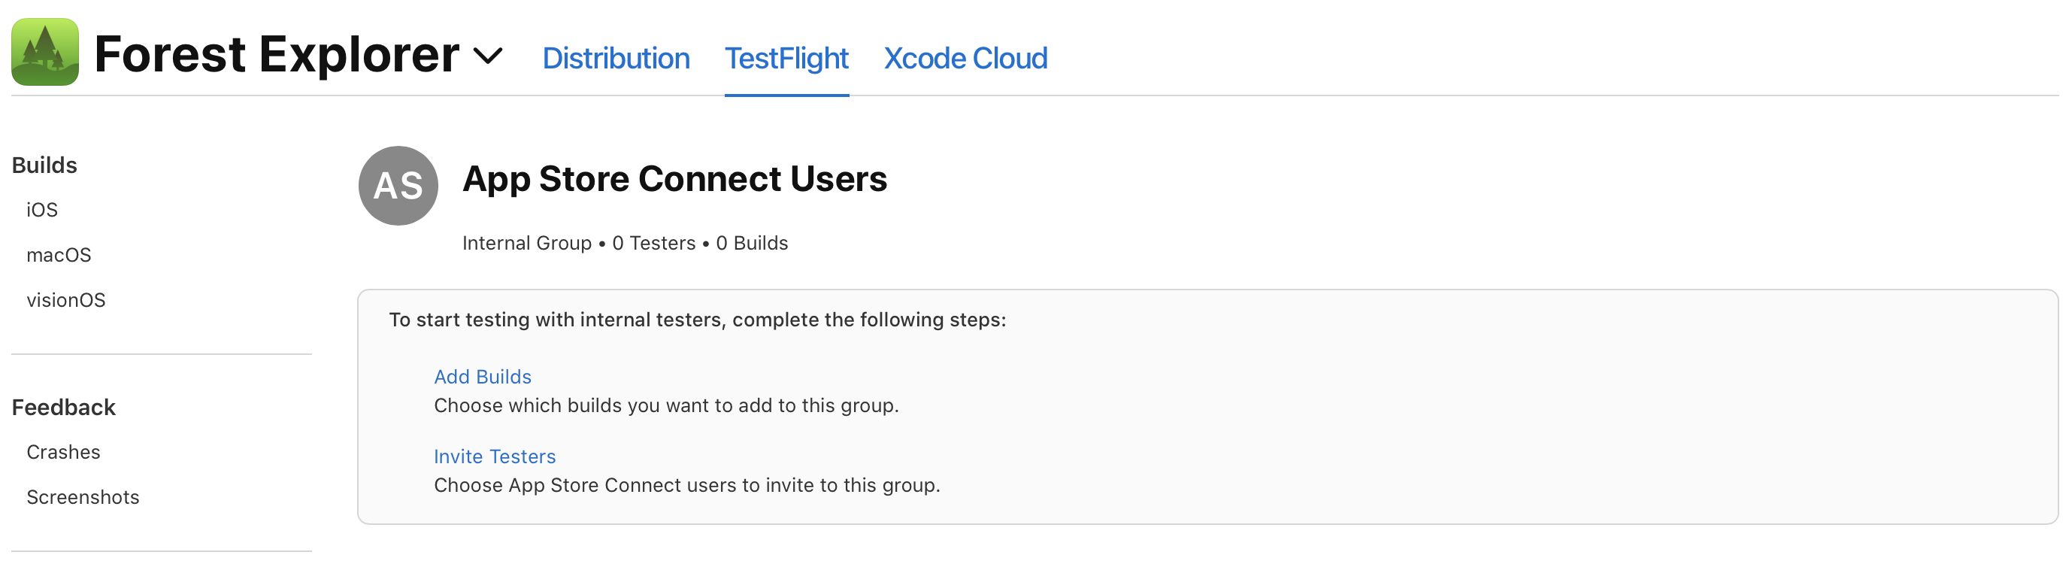Click Invite Testers

tap(495, 456)
